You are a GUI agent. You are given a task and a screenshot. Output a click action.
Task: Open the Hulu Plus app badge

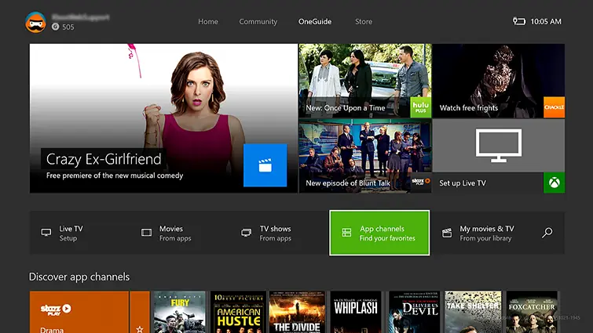[420, 107]
